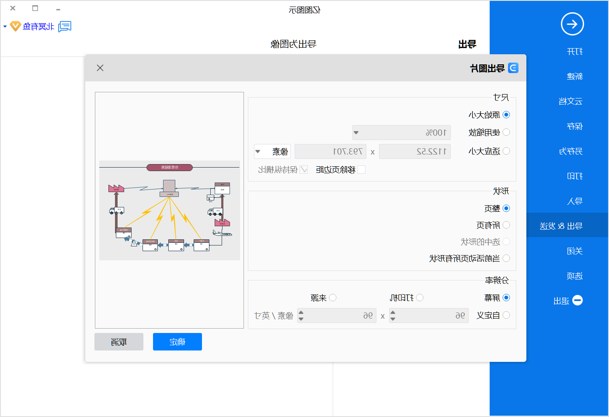
Task: Click 另存为 in the sidebar menu
Action: [x=571, y=151]
